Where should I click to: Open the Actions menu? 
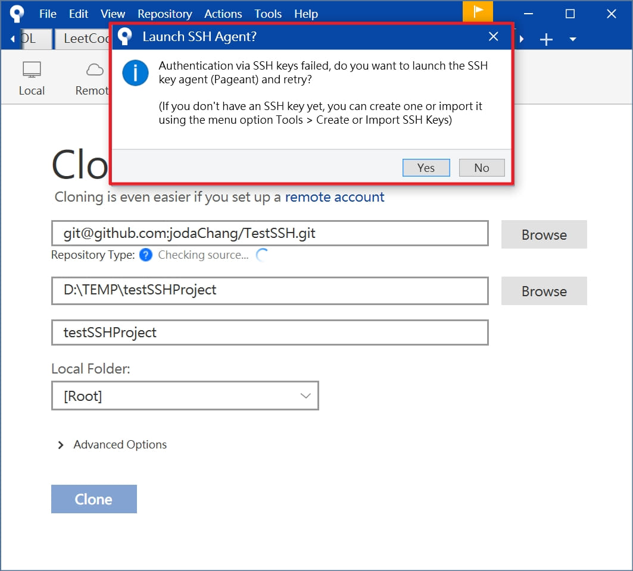223,14
